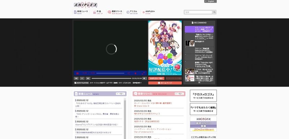
Task: Click the last recommend thumbnail '魔王学院'
Action: pos(190,78)
